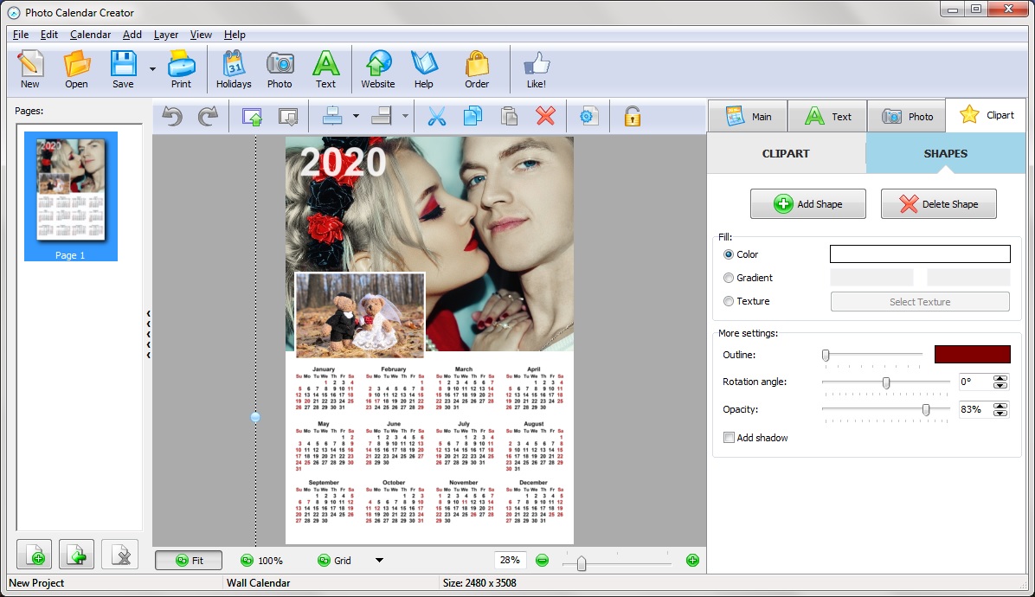Select the Holidays toolbar icon
Viewport: 1035px width, 597px height.
tap(234, 67)
